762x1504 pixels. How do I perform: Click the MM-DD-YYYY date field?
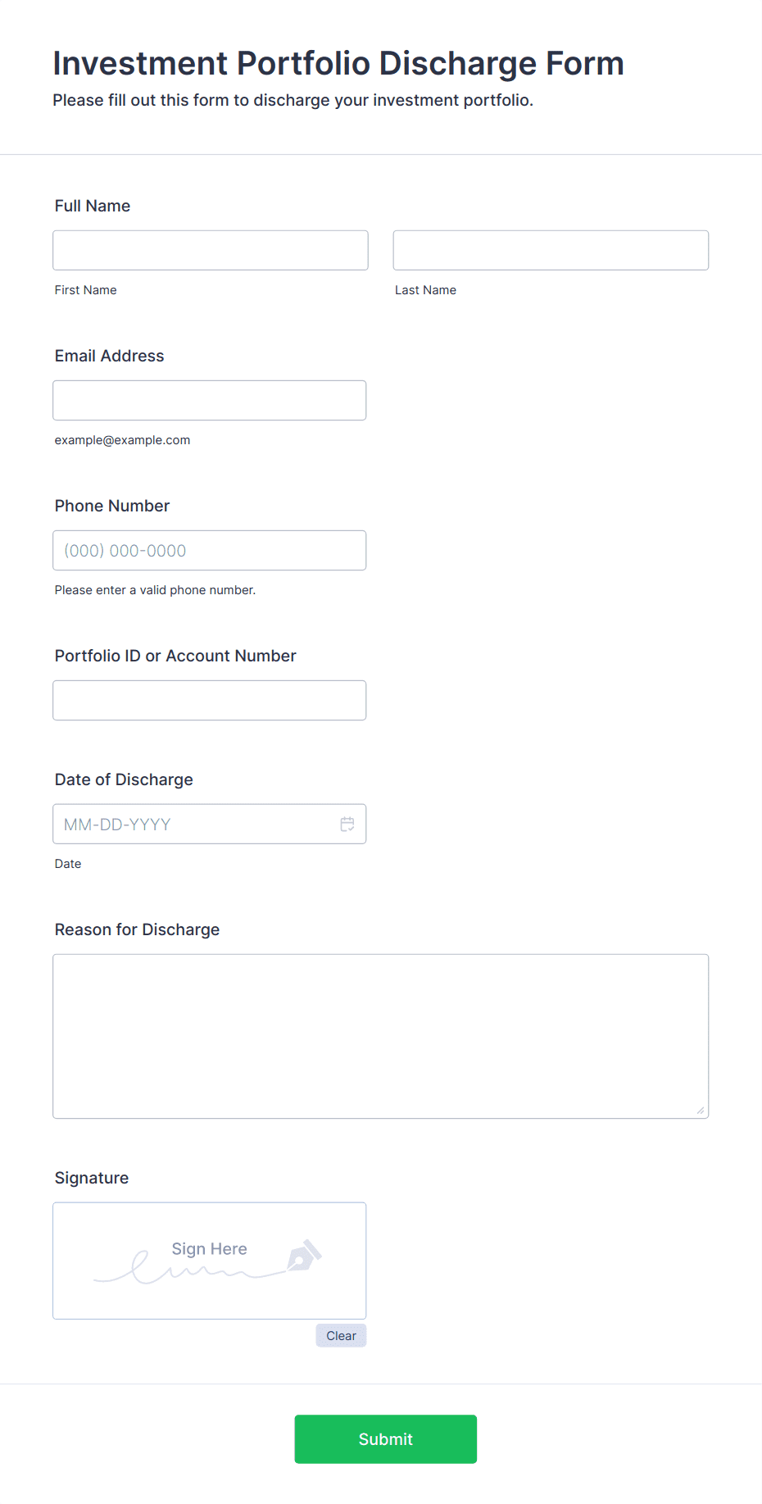click(x=210, y=824)
